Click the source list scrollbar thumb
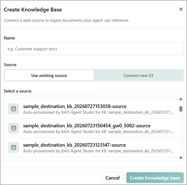187x185 pixels. pos(181,109)
